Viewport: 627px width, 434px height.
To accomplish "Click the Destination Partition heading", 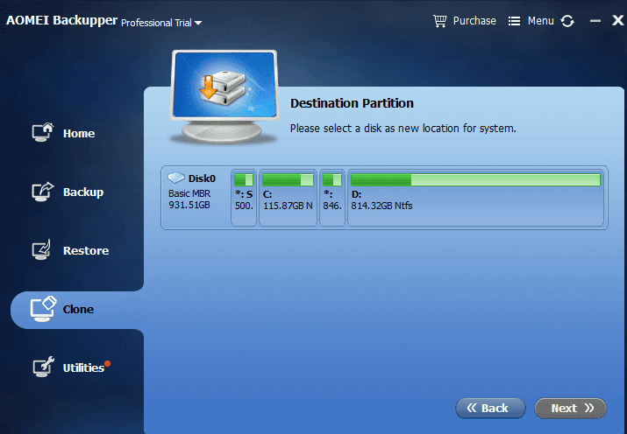I will (x=352, y=103).
